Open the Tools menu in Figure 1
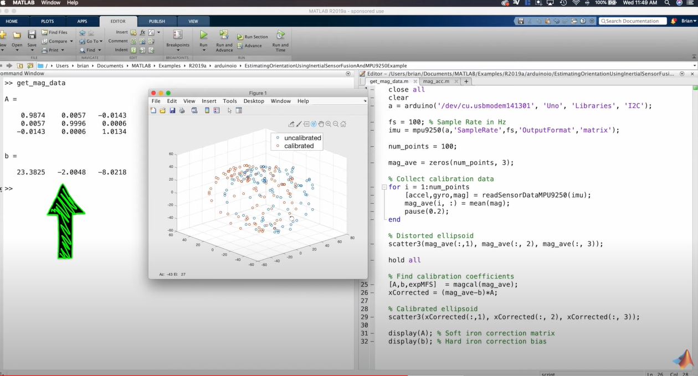This screenshot has height=376, width=698. tap(230, 101)
